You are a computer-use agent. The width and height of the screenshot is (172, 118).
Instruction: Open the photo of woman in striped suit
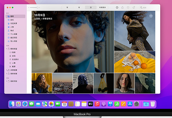pyautogui.click(x=135, y=31)
